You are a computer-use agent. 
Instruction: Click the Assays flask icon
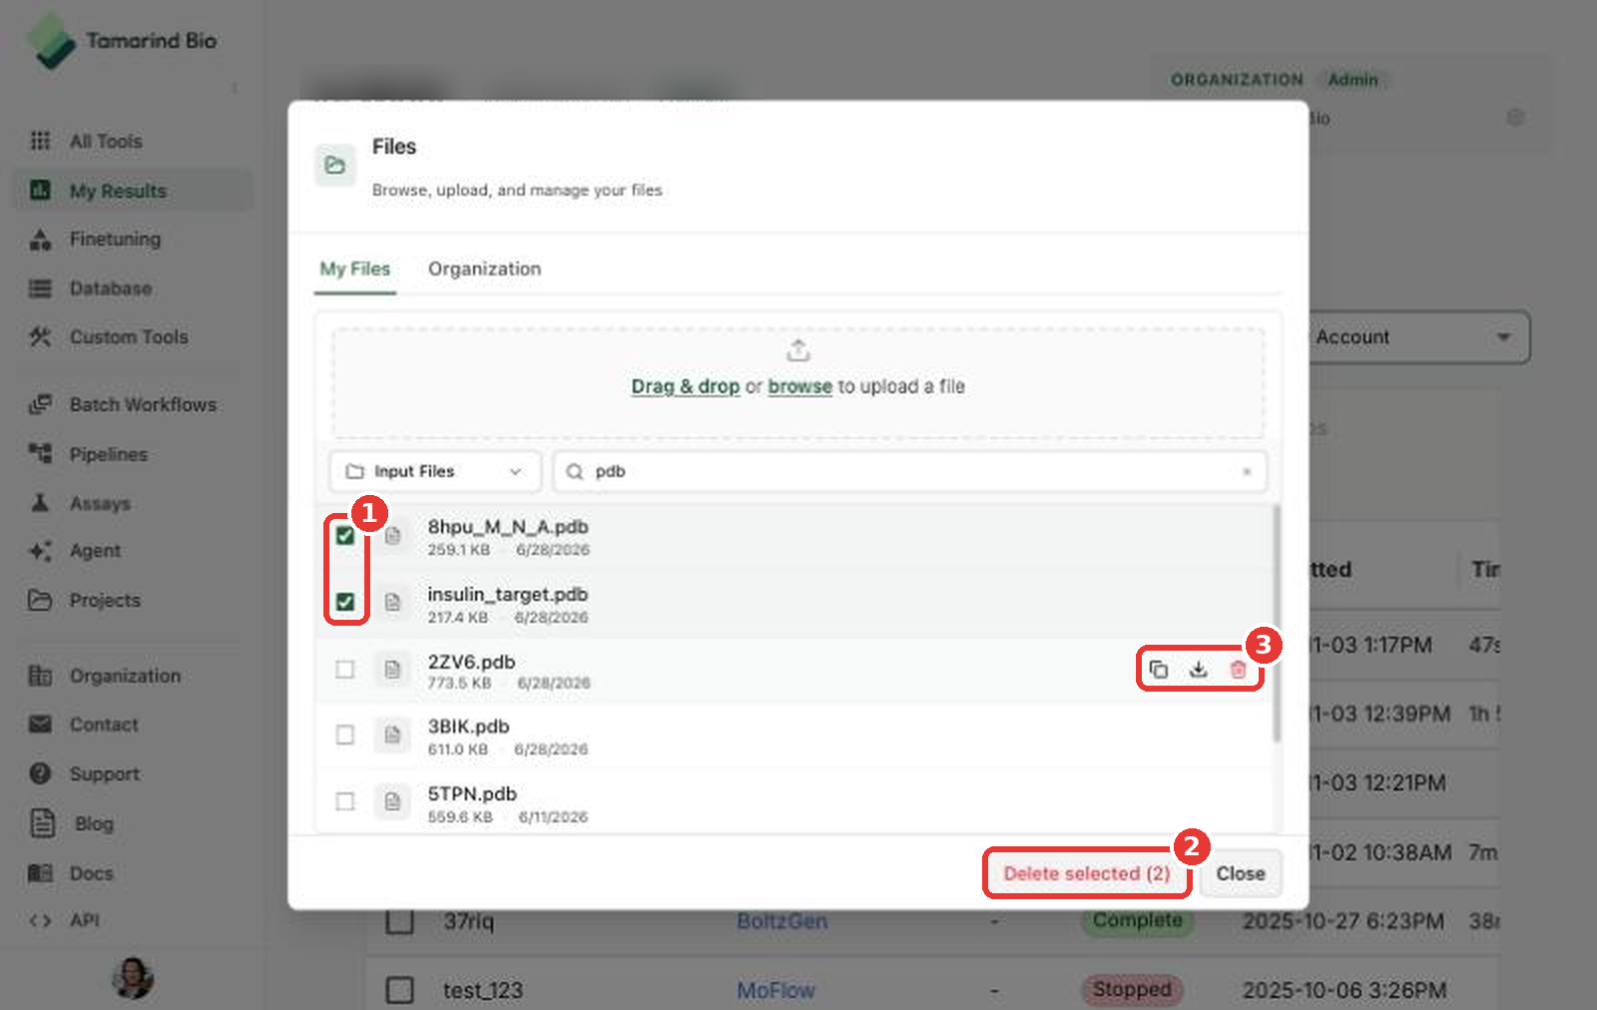pyautogui.click(x=40, y=502)
